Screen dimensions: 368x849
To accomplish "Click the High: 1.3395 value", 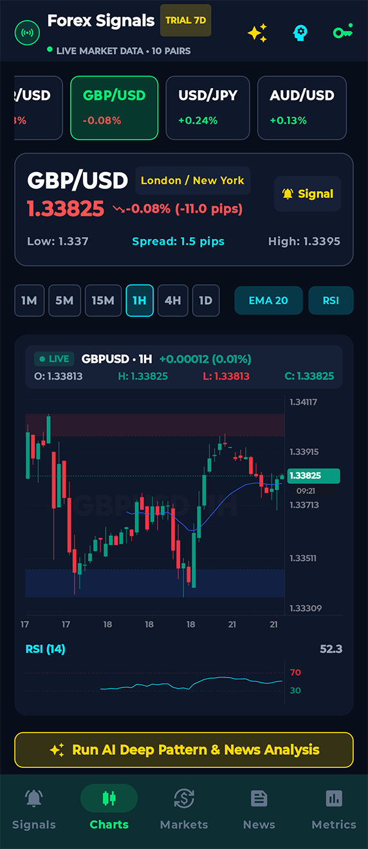I will [304, 242].
